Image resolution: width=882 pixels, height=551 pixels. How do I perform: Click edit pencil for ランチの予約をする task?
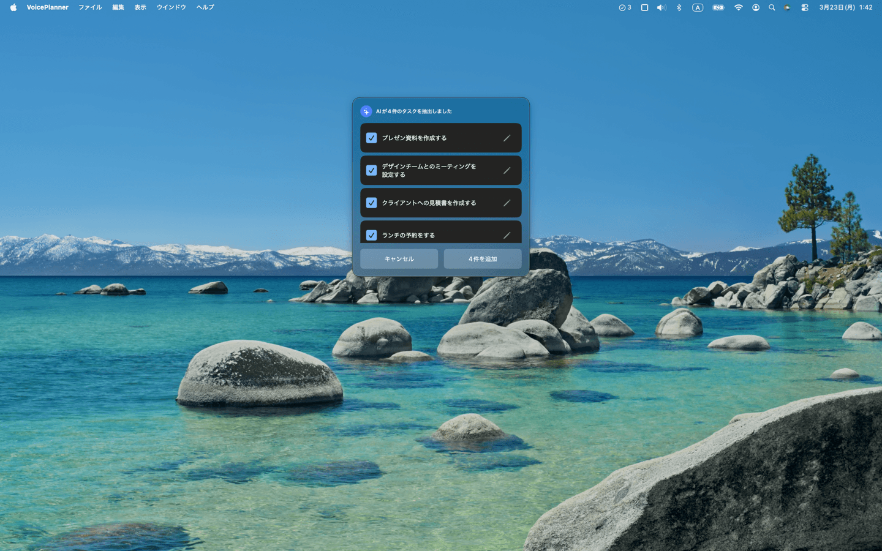point(507,235)
